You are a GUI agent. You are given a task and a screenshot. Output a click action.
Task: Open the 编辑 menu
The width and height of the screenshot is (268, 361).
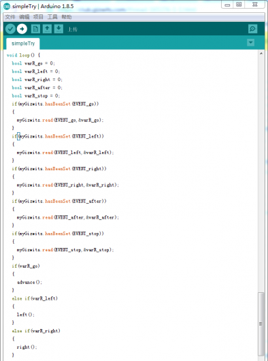[x=24, y=17]
